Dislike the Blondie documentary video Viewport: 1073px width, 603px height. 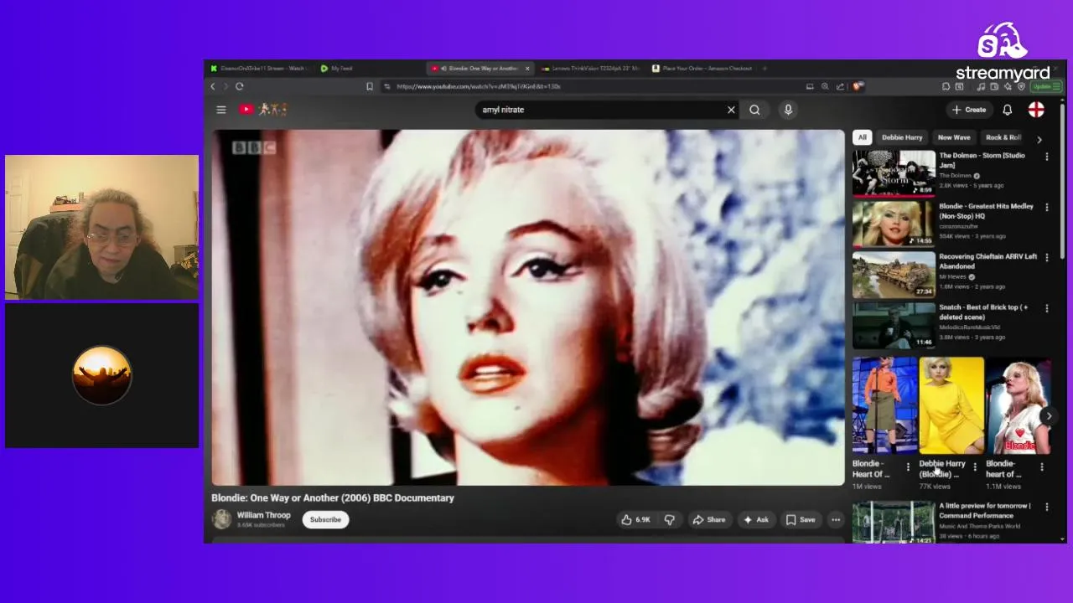669,519
